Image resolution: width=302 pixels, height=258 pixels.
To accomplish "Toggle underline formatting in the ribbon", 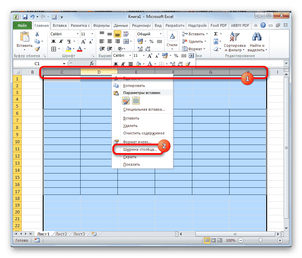I will [x=69, y=40].
